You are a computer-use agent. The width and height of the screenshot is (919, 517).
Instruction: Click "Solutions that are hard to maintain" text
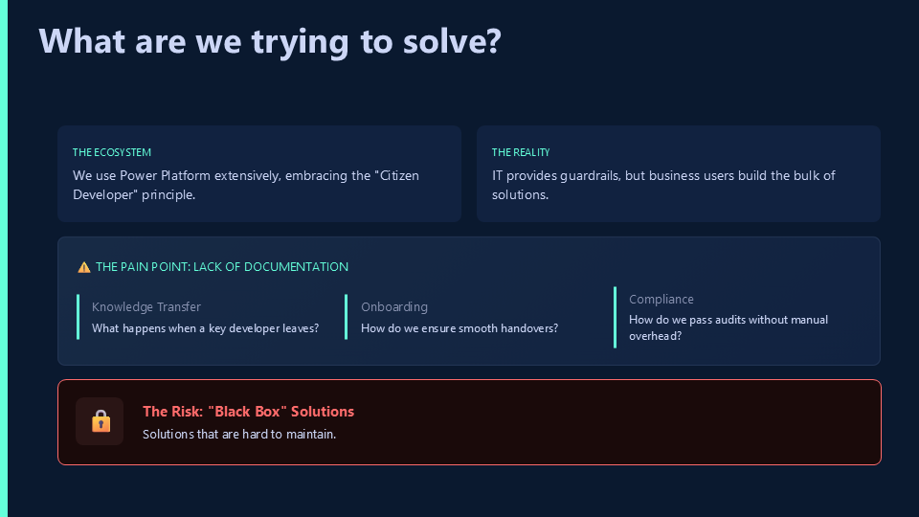[239, 435]
